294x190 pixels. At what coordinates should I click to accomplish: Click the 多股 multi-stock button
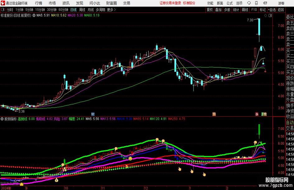[x=227, y=10]
